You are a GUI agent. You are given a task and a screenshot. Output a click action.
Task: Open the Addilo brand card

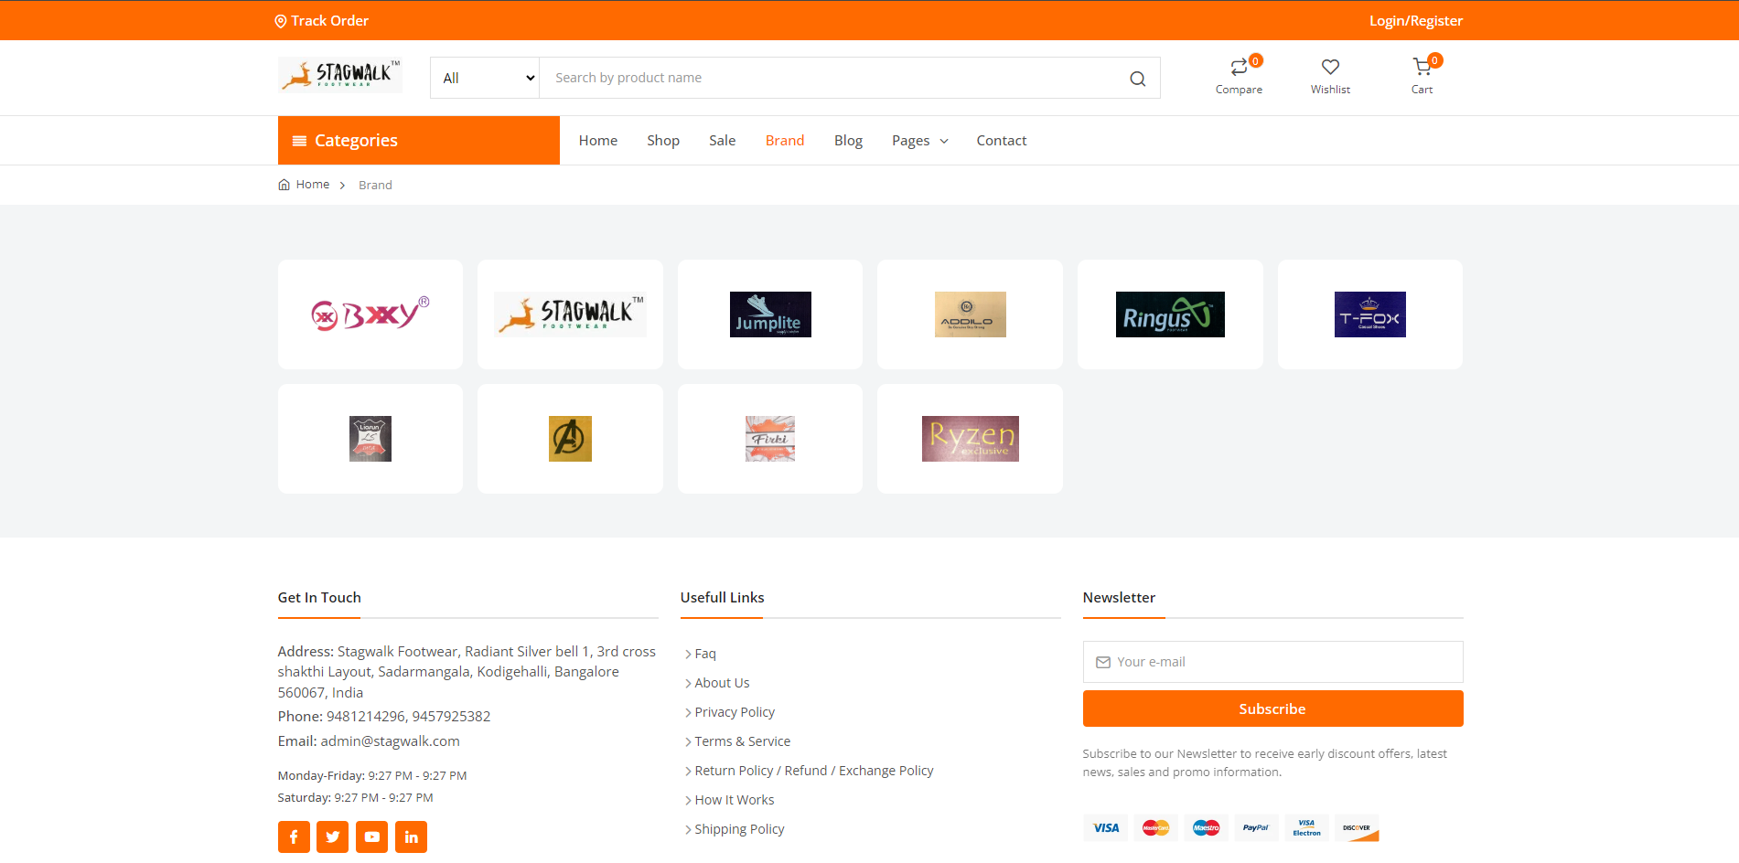pyautogui.click(x=970, y=314)
